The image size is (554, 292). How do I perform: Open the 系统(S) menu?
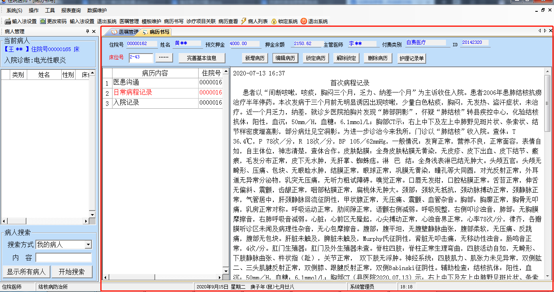click(x=14, y=11)
